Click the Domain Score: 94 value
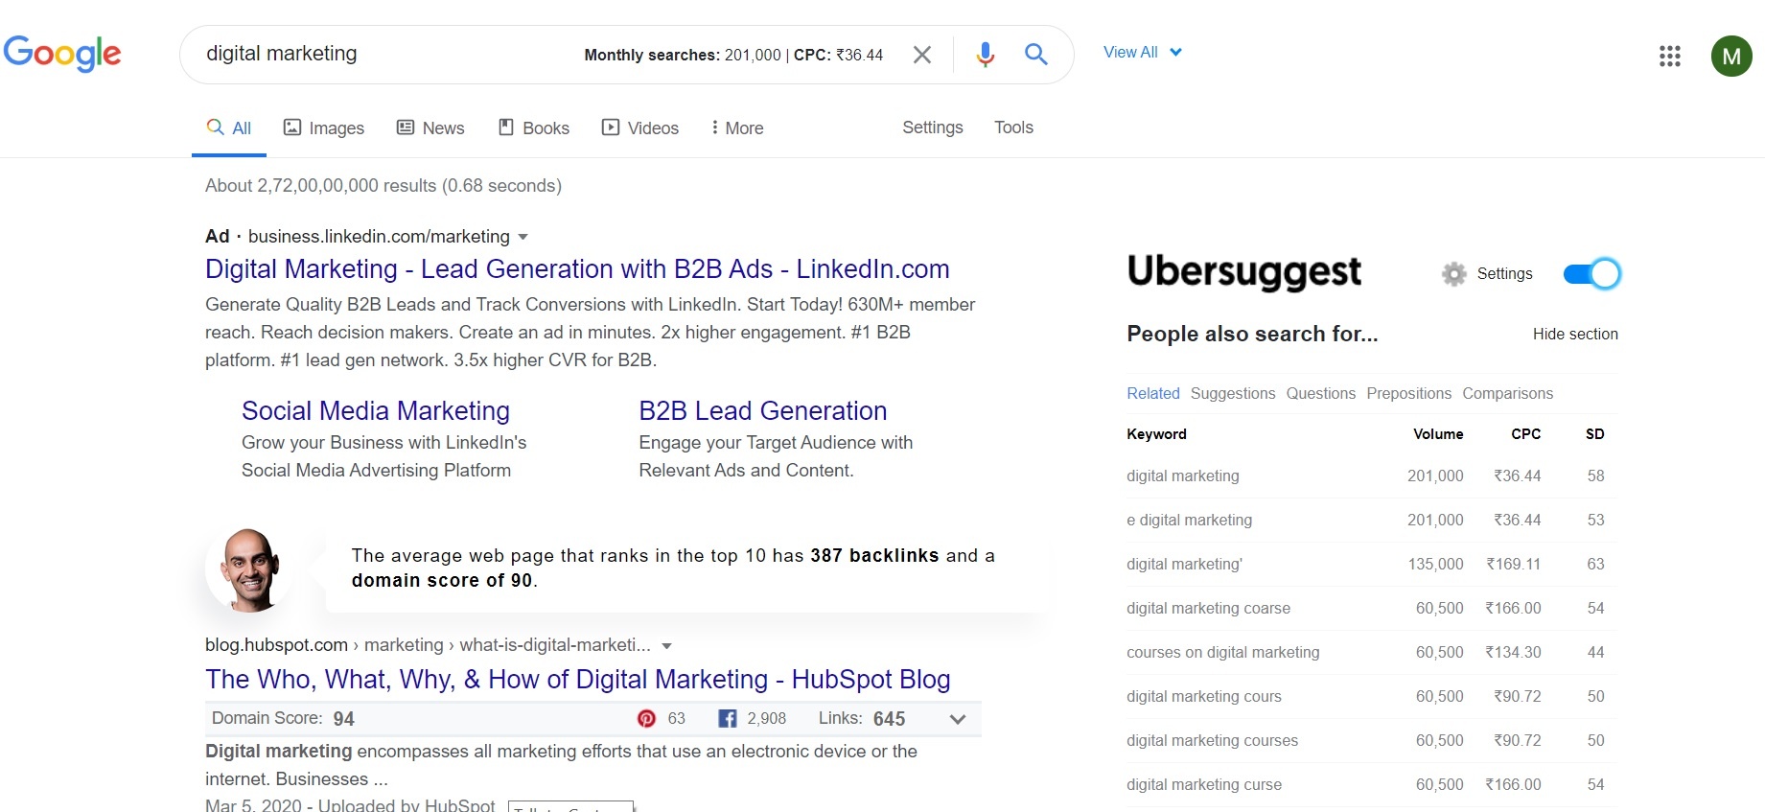Screen dimensions: 1765x812 pos(283,719)
